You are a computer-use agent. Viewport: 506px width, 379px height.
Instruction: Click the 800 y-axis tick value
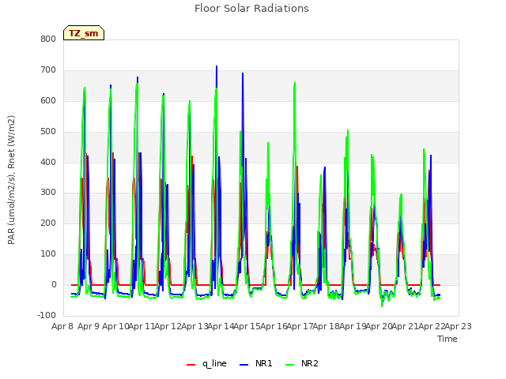[48, 39]
